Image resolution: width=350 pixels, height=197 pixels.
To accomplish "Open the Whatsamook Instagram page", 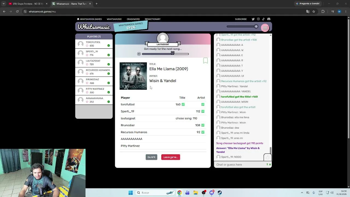I will pos(258,19).
